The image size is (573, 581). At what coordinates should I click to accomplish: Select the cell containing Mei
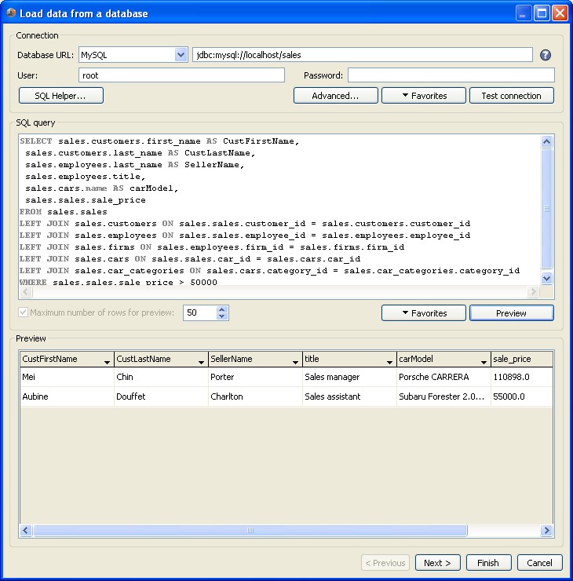tap(67, 377)
